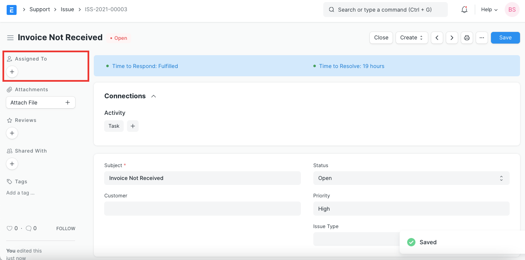Click the plus icon under Reviews
The image size is (525, 260).
pos(12,133)
